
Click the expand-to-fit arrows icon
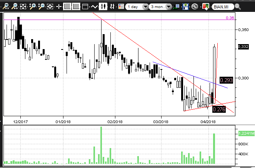[23, 7]
